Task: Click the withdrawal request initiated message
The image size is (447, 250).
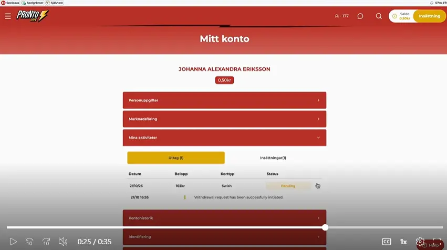Action: [x=238, y=197]
